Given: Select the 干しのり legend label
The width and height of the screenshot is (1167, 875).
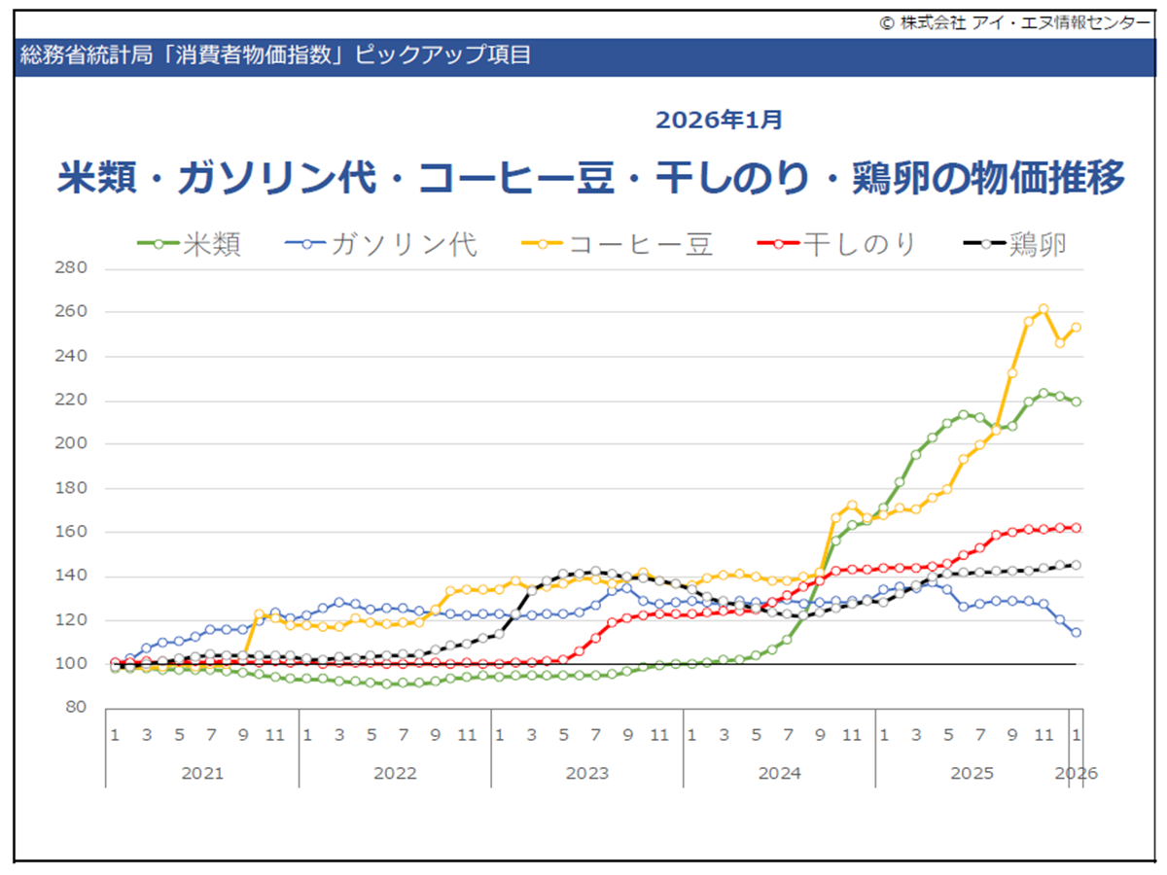Looking at the screenshot, I should click(860, 244).
